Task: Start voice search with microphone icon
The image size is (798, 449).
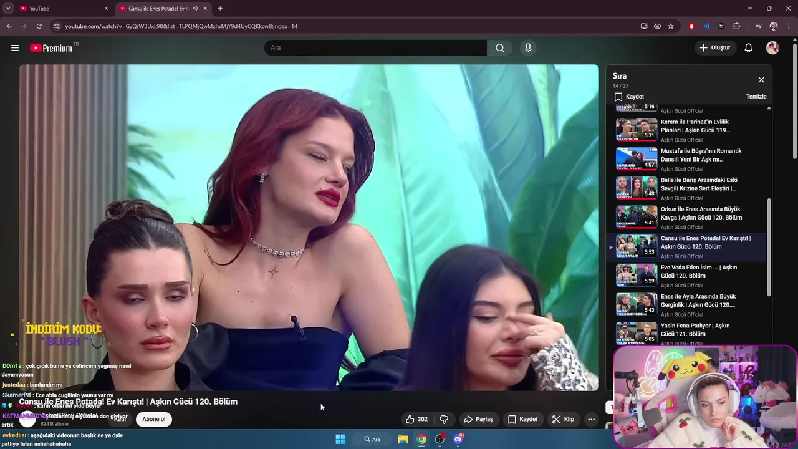Action: [x=528, y=48]
